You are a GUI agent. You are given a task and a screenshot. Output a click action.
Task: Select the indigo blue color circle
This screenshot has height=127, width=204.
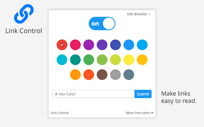click(x=115, y=45)
